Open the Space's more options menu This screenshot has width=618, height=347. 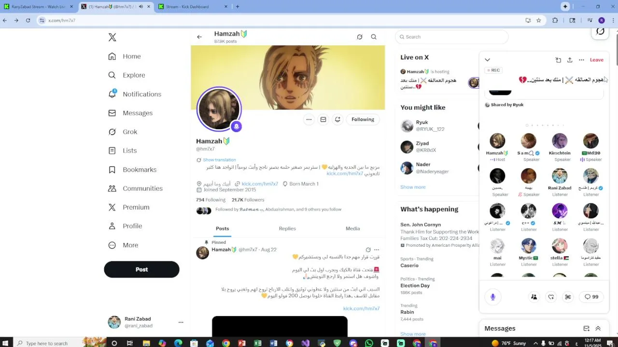[x=581, y=60]
